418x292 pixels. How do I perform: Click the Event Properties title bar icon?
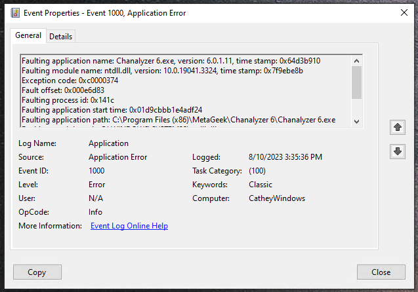tap(15, 12)
